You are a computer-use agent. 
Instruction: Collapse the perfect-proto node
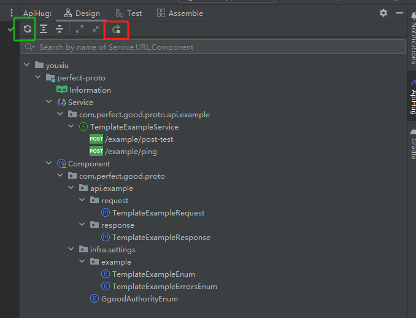click(x=38, y=77)
